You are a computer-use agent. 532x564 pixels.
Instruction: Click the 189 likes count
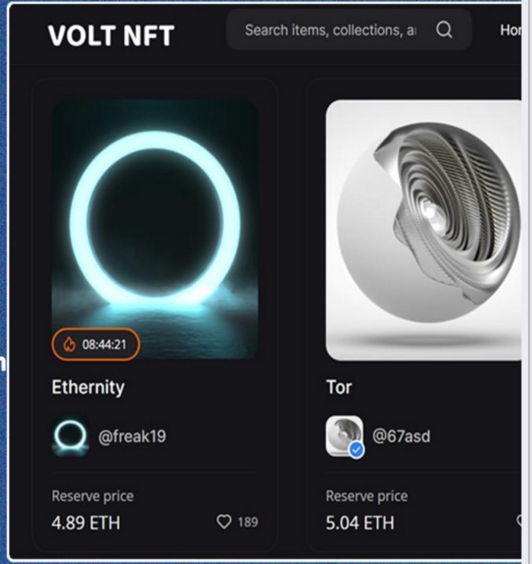click(x=247, y=522)
